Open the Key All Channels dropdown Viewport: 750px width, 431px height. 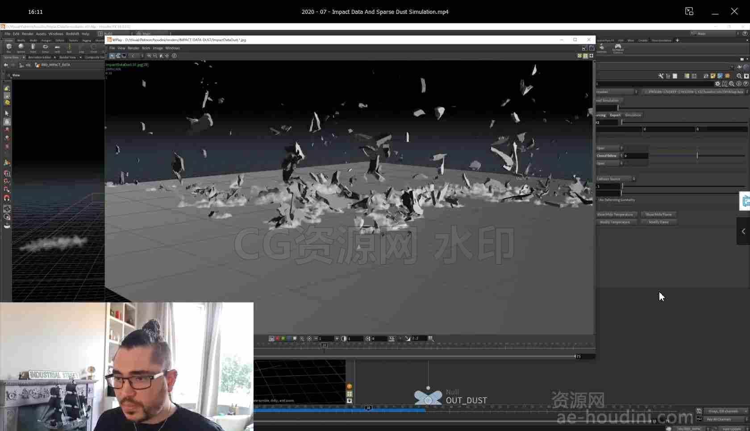tap(726, 419)
